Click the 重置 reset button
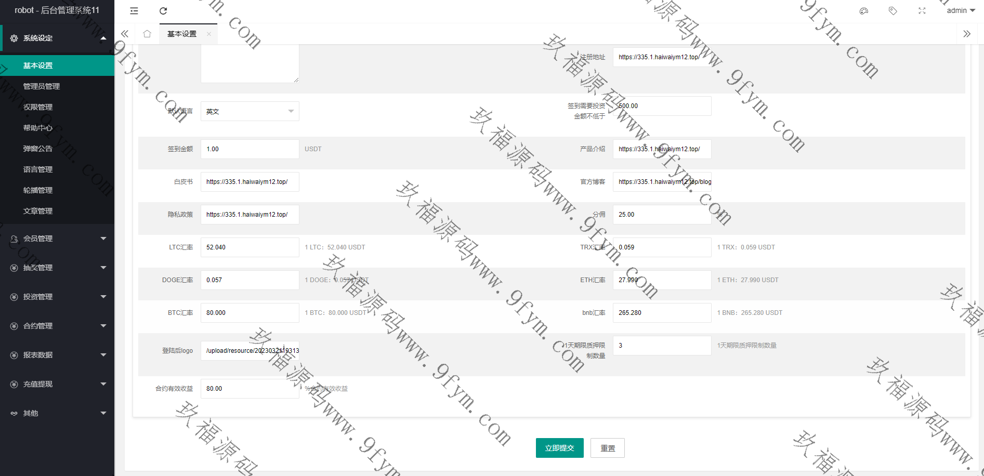This screenshot has width=984, height=476. click(608, 448)
